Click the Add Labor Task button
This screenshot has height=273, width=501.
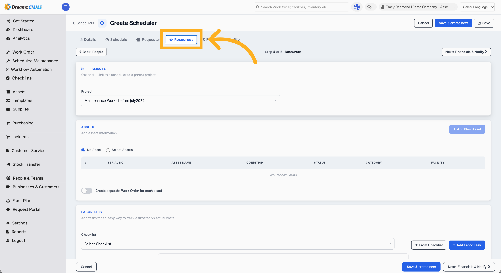[x=467, y=245]
